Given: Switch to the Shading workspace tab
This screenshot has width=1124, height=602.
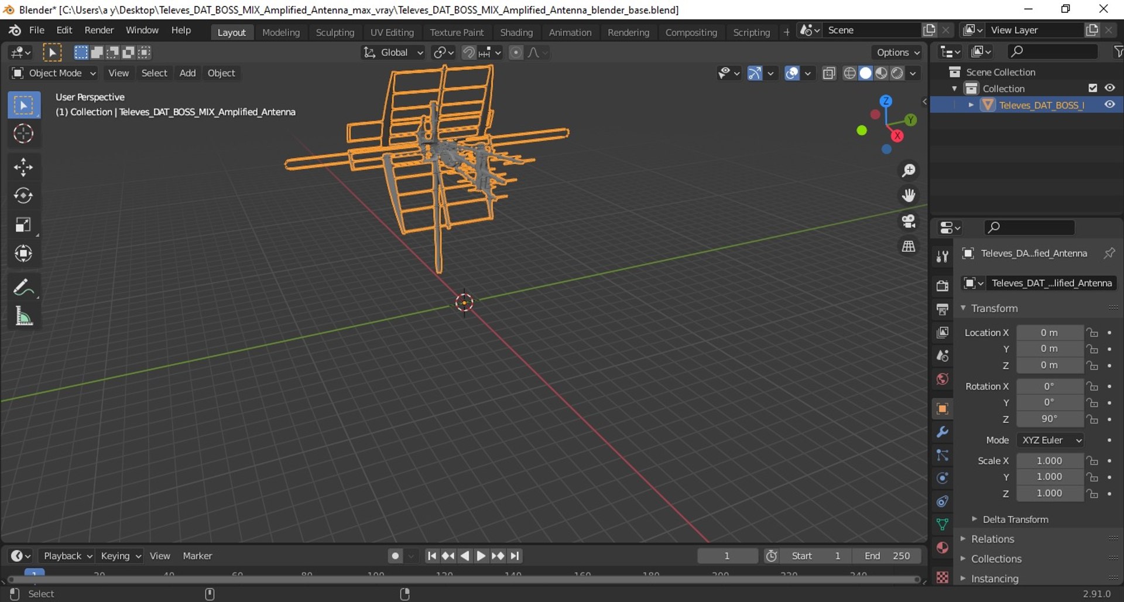Looking at the screenshot, I should [x=516, y=32].
